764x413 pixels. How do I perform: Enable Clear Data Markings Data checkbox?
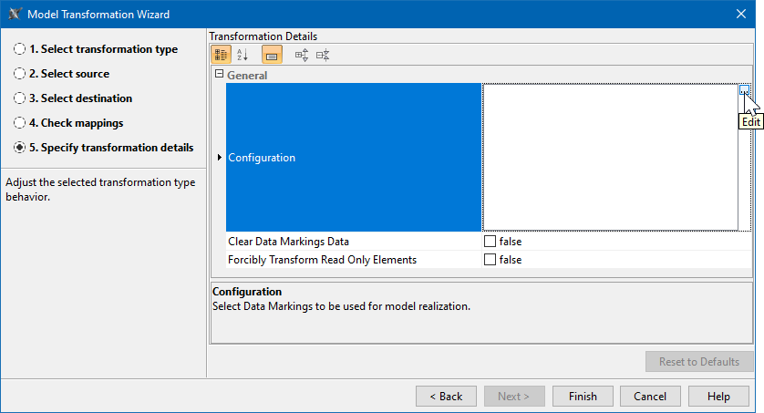click(490, 241)
